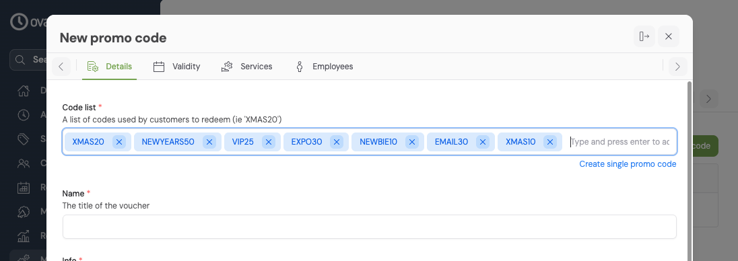Image resolution: width=738 pixels, height=261 pixels.
Task: Remove the XMAS20 code chip
Action: tap(119, 141)
